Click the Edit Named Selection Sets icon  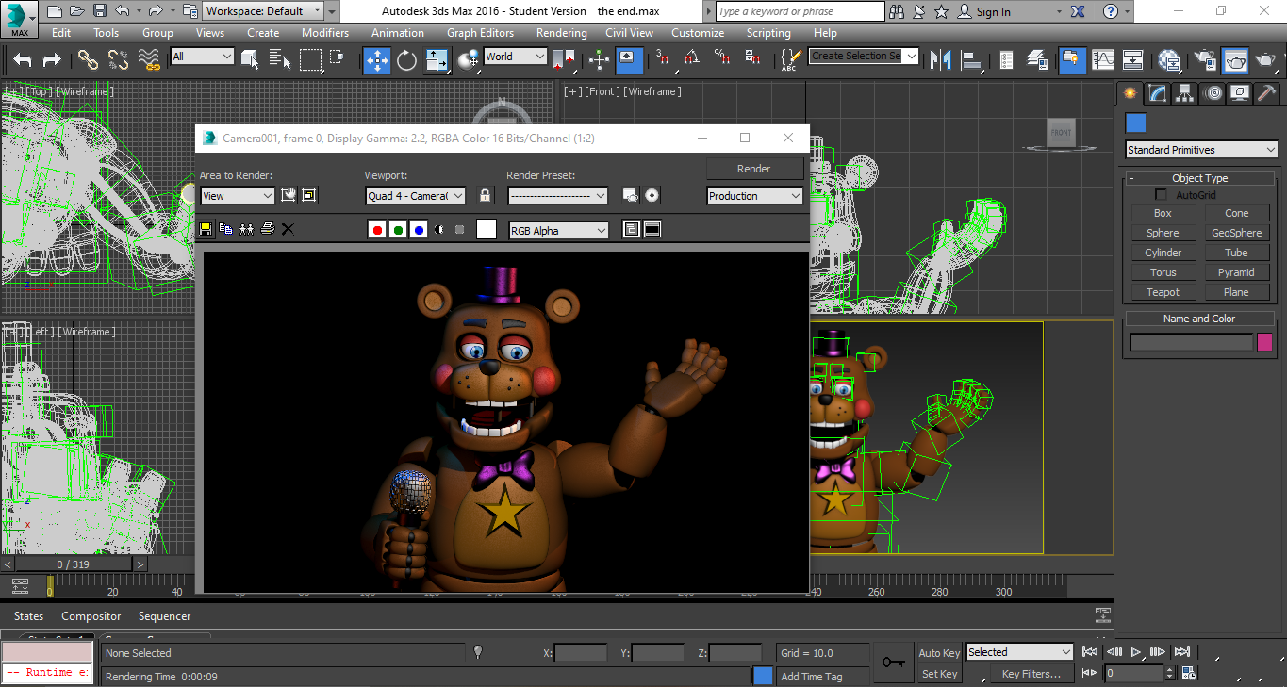(789, 60)
